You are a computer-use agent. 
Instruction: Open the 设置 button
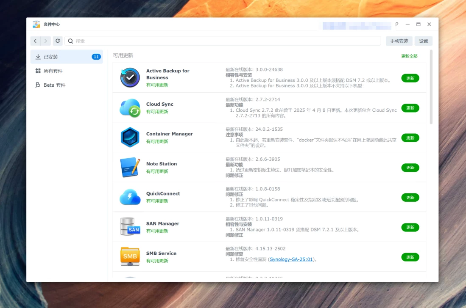[423, 41]
